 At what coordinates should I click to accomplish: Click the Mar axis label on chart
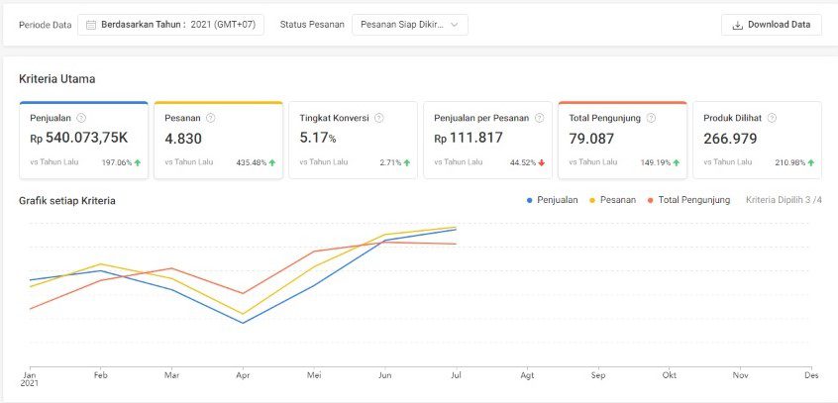(172, 375)
